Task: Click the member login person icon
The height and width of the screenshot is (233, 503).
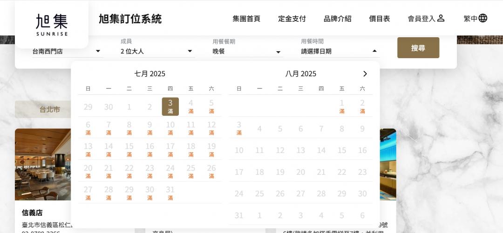Action: pyautogui.click(x=441, y=18)
